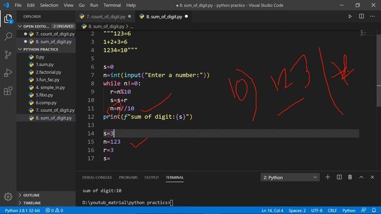Open 0.py in the explorer
The height and width of the screenshot is (214, 381).
pos(46,57)
